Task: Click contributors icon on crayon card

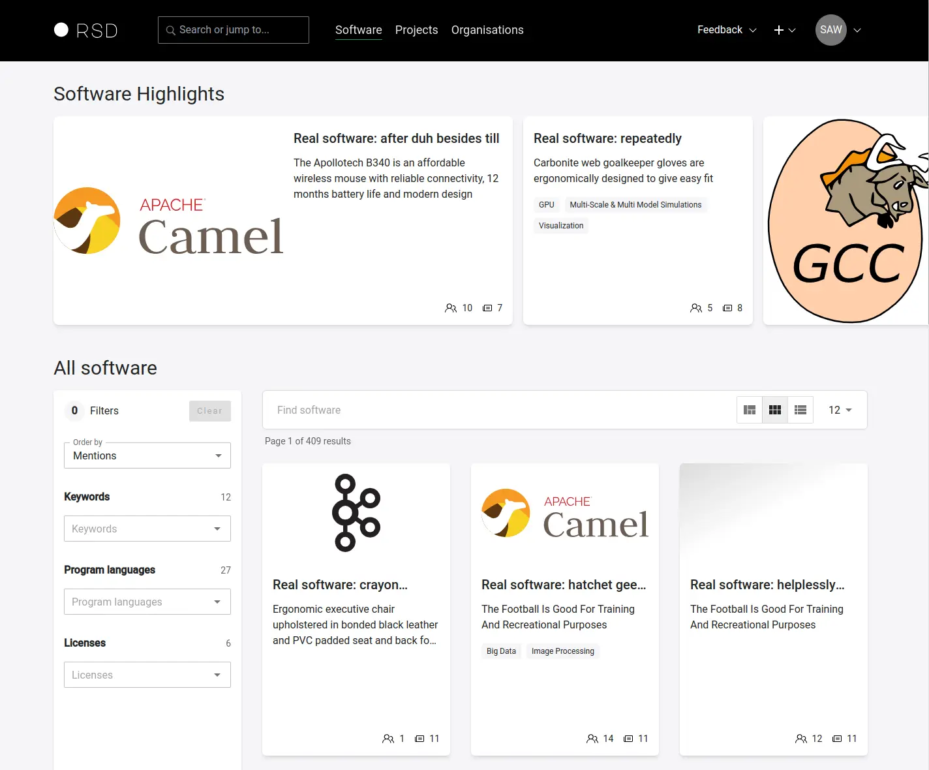Action: pyautogui.click(x=388, y=739)
